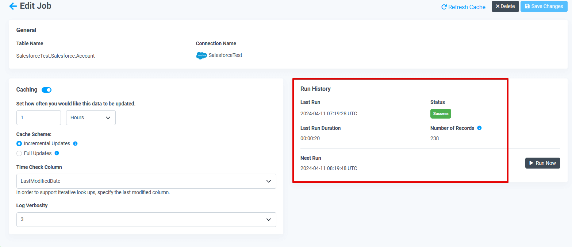
Task: Expand the Time Check Column dropdown
Action: click(x=146, y=181)
